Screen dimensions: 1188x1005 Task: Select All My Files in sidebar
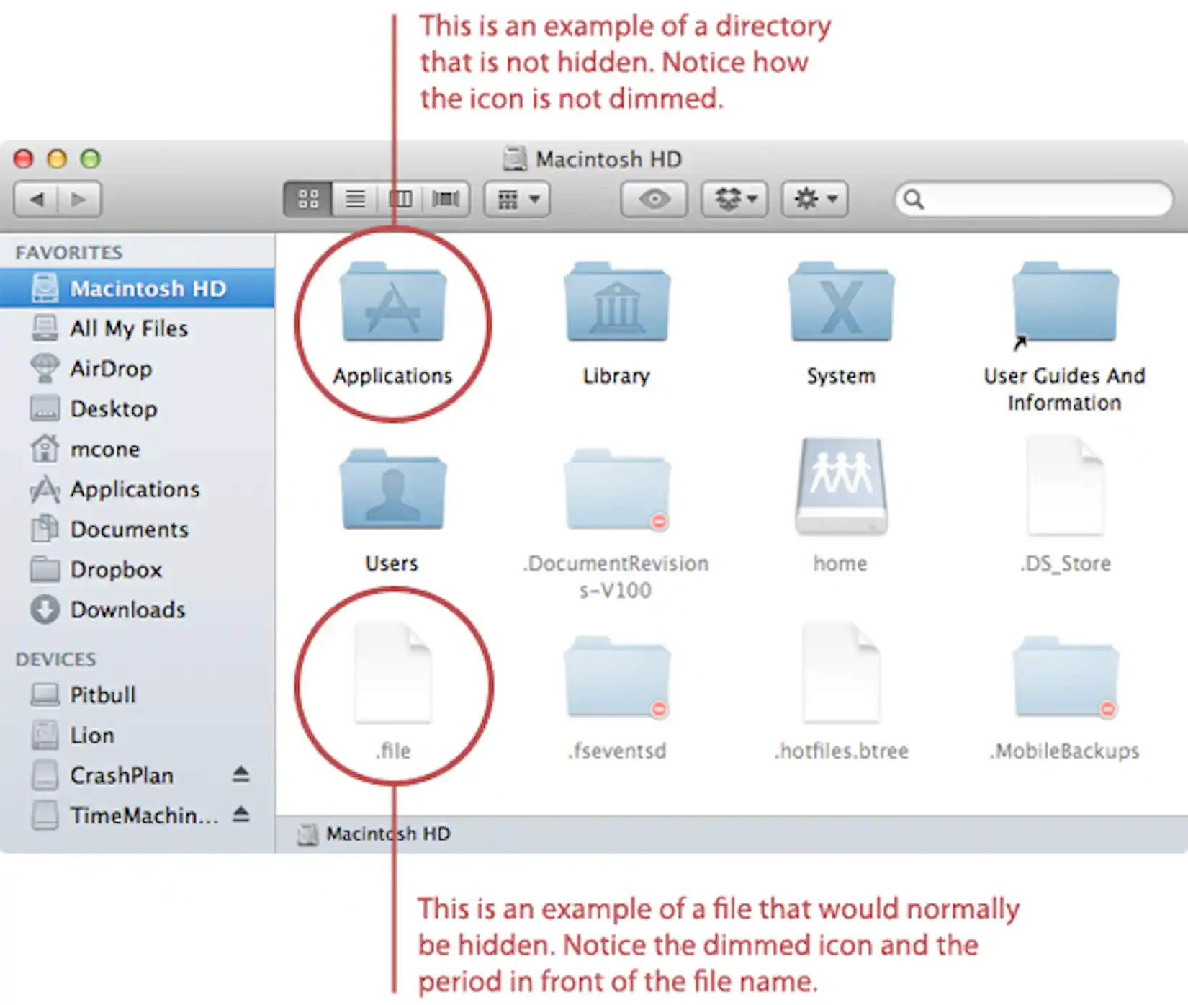tap(137, 329)
